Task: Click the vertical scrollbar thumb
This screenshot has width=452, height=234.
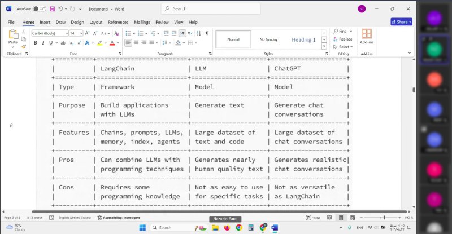Action: coord(414,90)
